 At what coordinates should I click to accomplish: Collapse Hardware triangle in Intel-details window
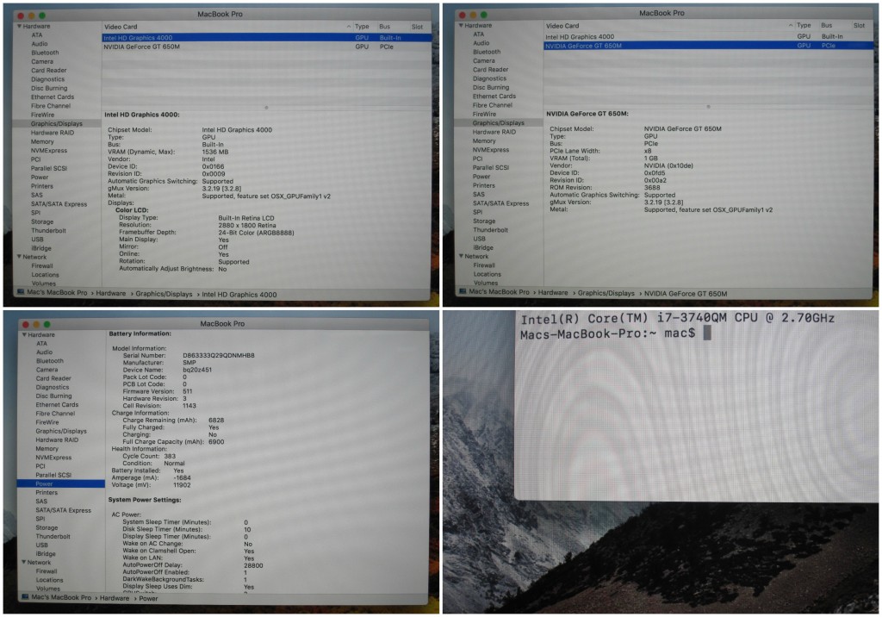coord(20,26)
